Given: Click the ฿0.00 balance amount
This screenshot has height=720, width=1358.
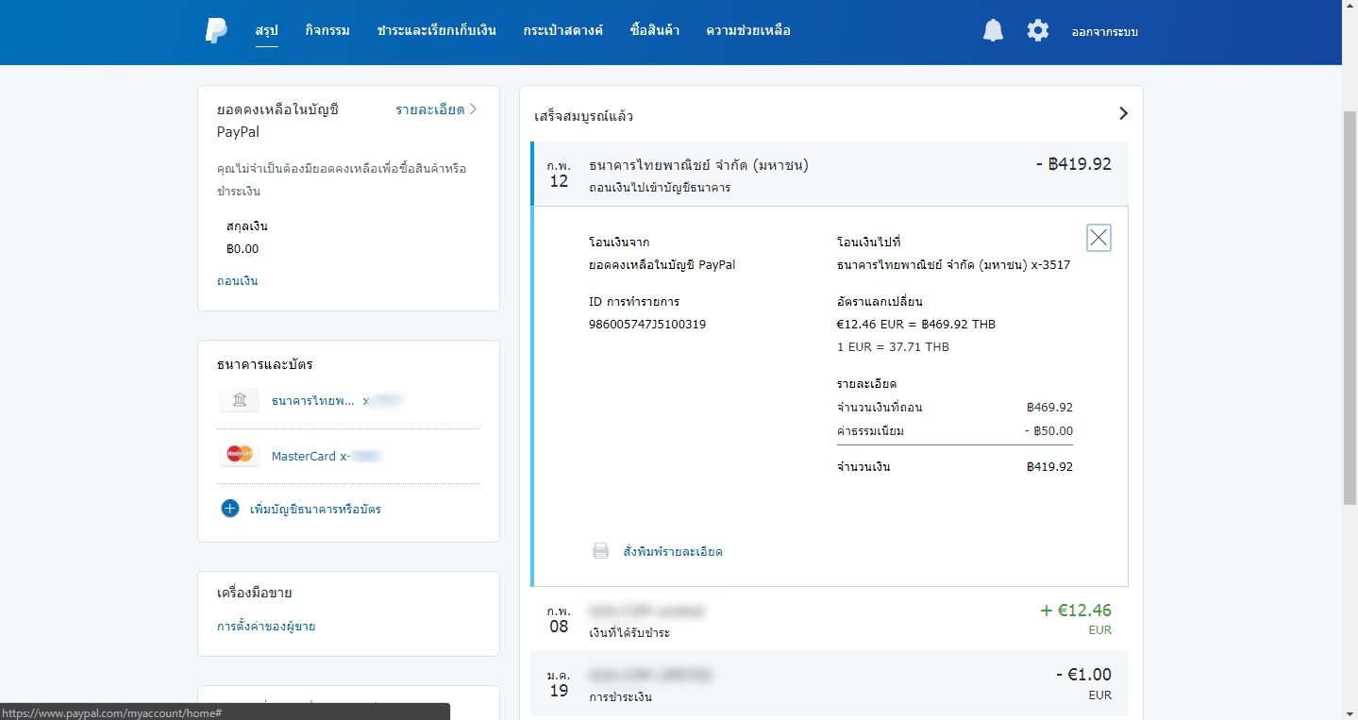Looking at the screenshot, I should (x=243, y=248).
